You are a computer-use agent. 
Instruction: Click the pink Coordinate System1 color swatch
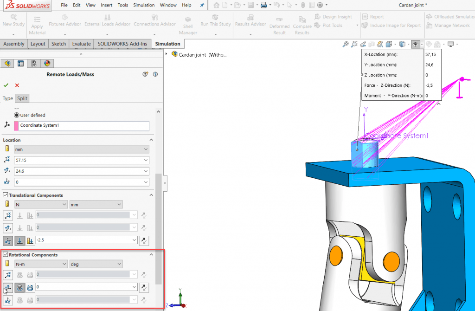click(16, 126)
